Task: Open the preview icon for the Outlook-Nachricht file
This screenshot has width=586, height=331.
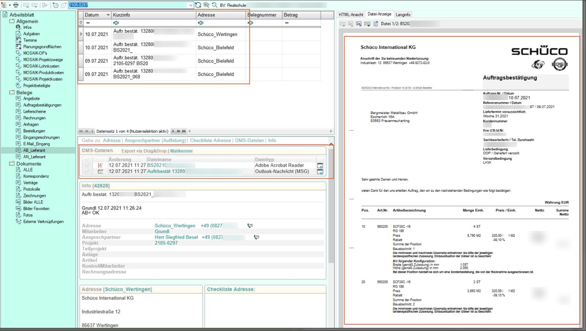Action: (320, 172)
